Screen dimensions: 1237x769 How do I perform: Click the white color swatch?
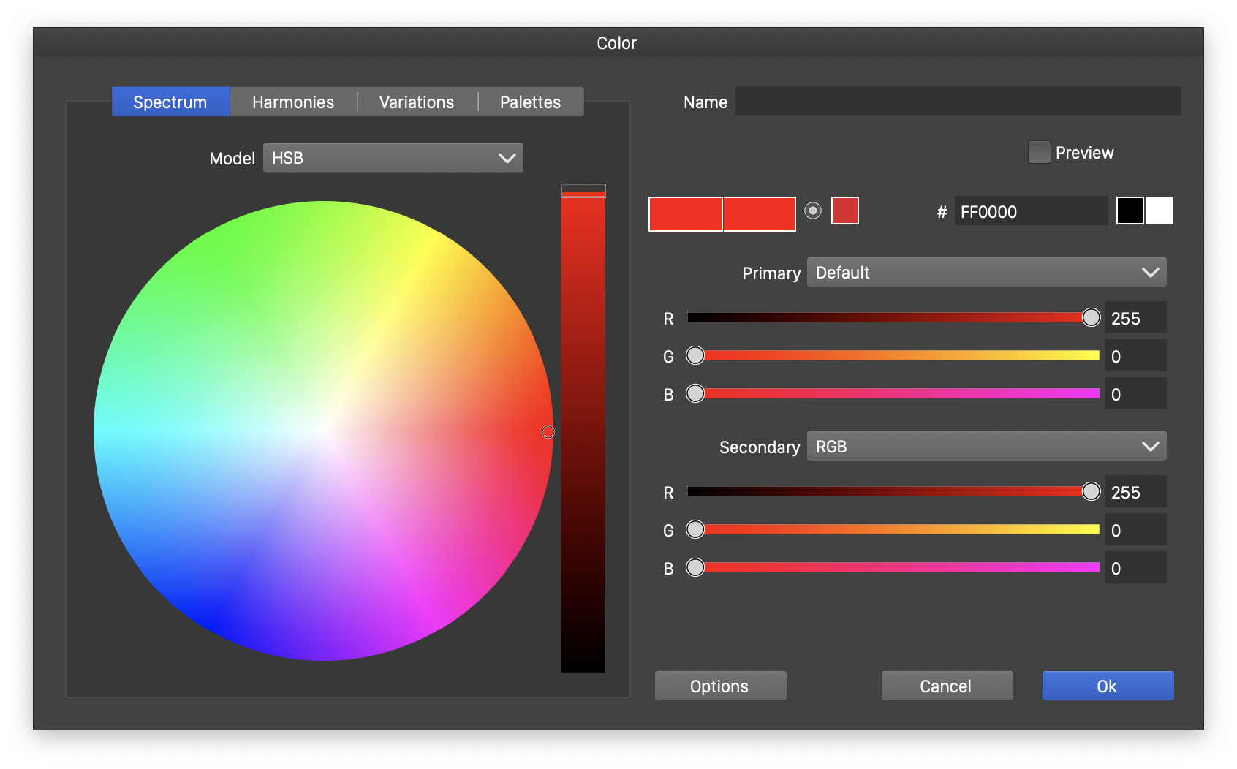point(1160,211)
